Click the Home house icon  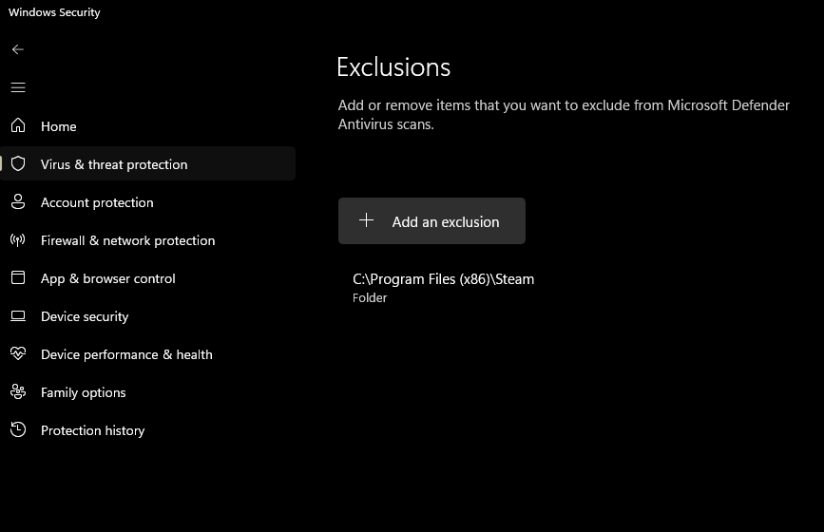[17, 125]
